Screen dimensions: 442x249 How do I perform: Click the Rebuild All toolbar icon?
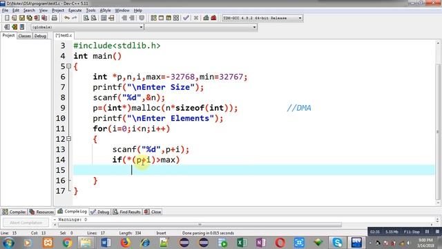[x=176, y=18]
